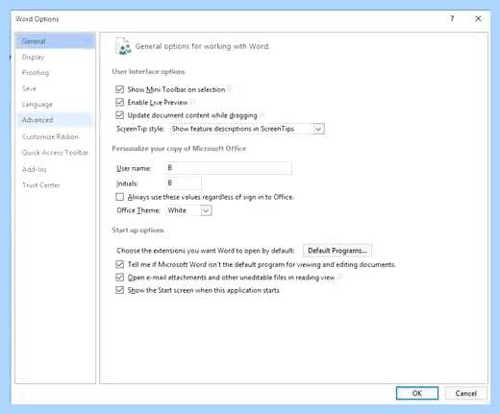Click info icon beside Update document content
This screenshot has height=414, width=500.
tap(262, 115)
